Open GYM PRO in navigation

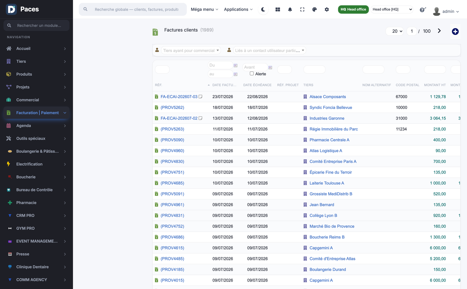(37, 228)
